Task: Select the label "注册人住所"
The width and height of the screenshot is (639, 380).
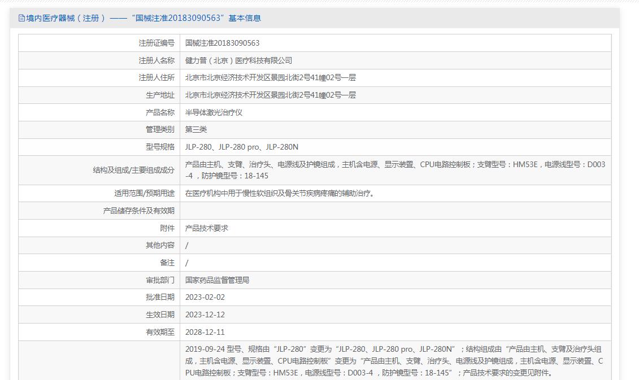Action: click(x=157, y=77)
